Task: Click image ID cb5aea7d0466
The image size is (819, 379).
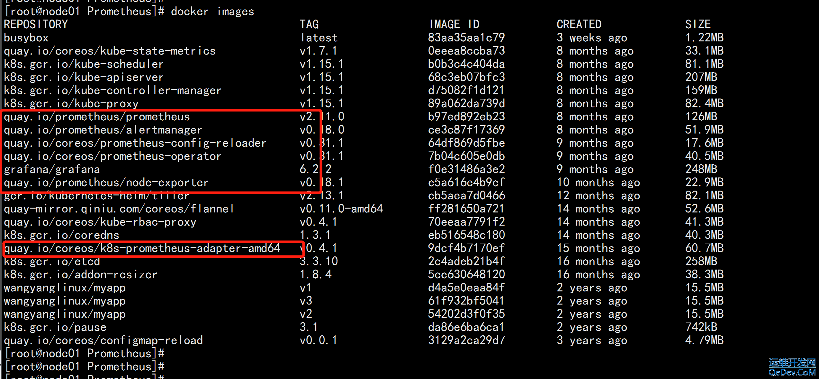Action: pos(466,195)
